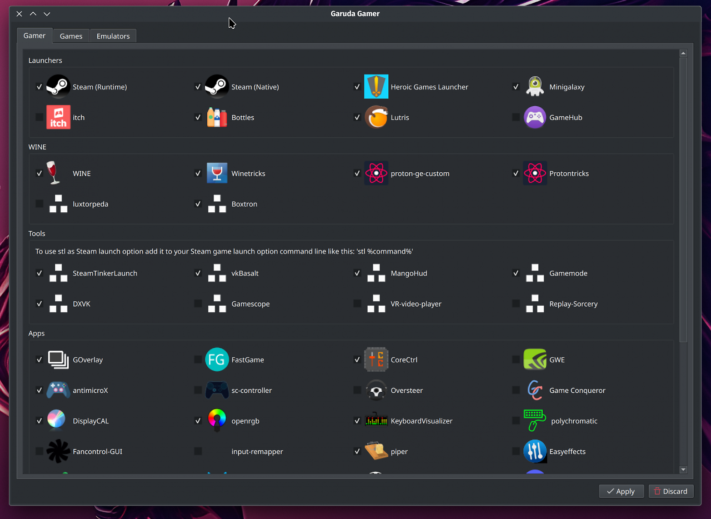Click the KeyboardVisualizer icon

coord(376,421)
